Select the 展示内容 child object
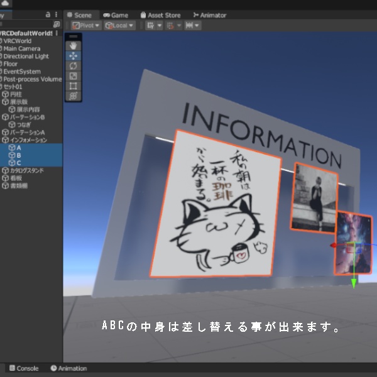Screen dimensions: 377x377 click(x=31, y=109)
